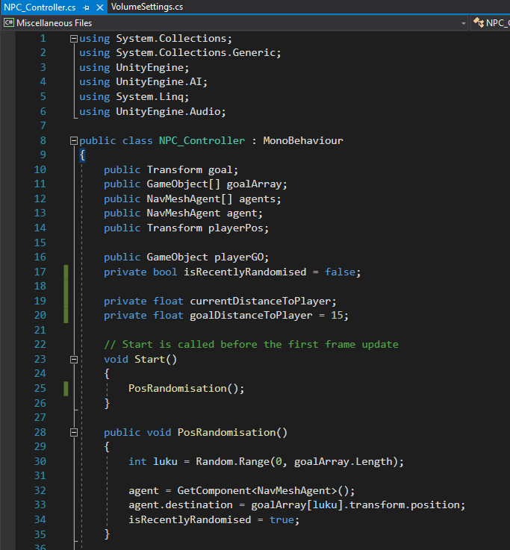Viewport: 510px width, 550px height.
Task: Click line number 17 in the gutter
Action: 40,272
